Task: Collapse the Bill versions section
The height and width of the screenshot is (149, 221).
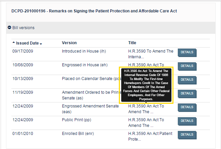Action: (23, 28)
